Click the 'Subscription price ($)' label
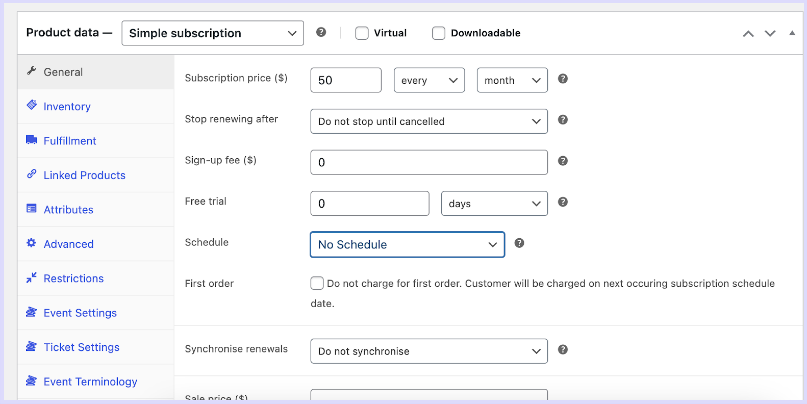Viewport: 807px width, 404px height. (x=236, y=78)
